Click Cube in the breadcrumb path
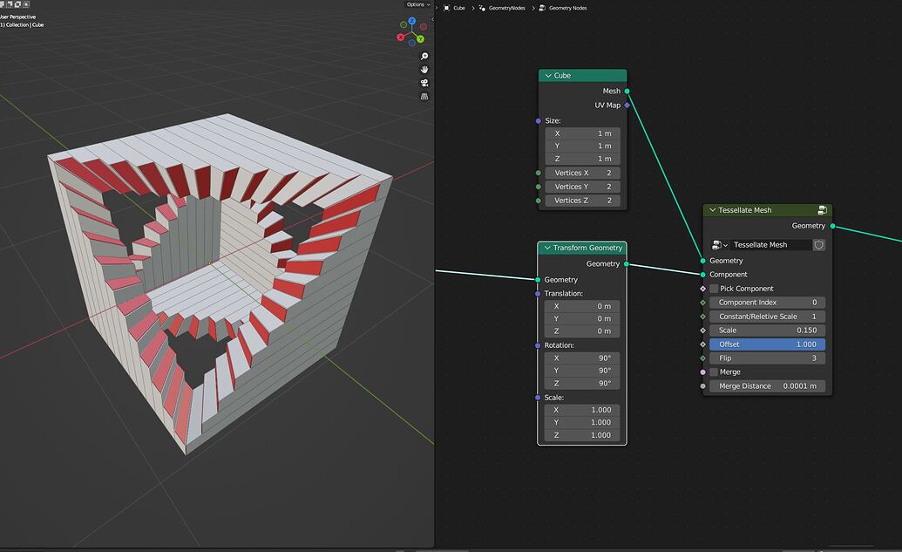The width and height of the screenshot is (902, 552). 459,8
